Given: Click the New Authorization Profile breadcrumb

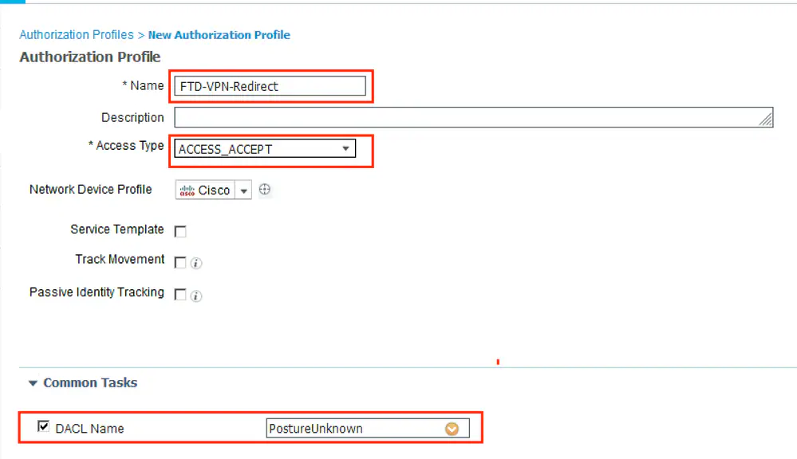Looking at the screenshot, I should click(x=219, y=35).
